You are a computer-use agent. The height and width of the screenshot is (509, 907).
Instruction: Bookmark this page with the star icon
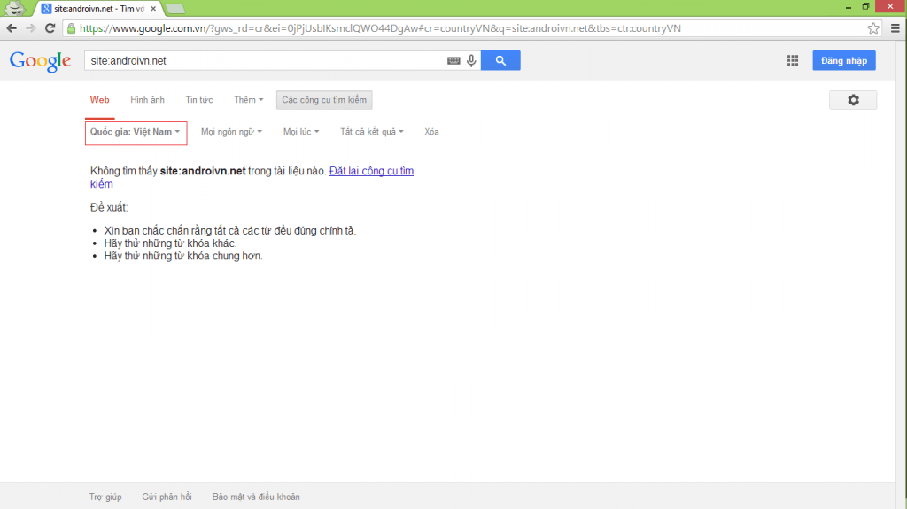click(x=873, y=28)
